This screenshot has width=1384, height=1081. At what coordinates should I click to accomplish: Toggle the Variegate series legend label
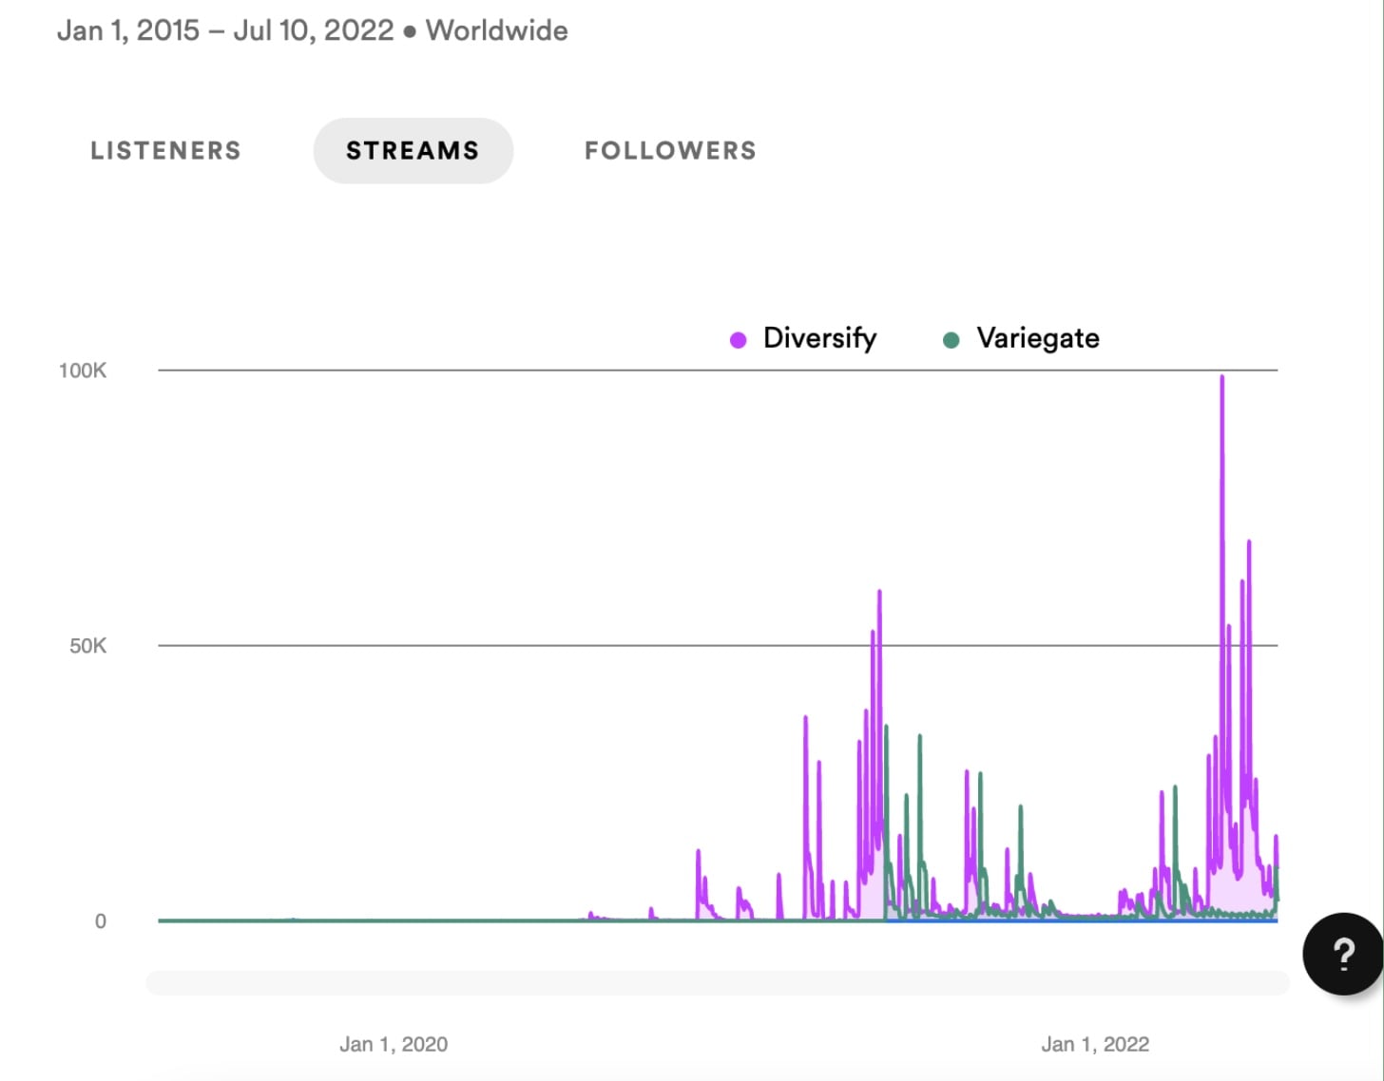coord(1037,338)
